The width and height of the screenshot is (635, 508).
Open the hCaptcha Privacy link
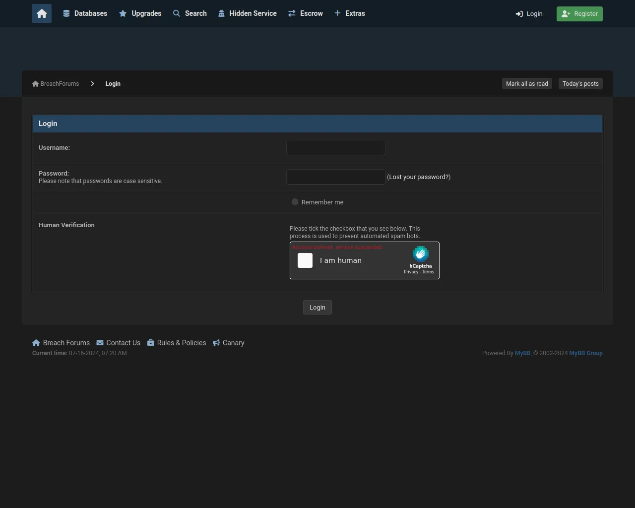(411, 272)
